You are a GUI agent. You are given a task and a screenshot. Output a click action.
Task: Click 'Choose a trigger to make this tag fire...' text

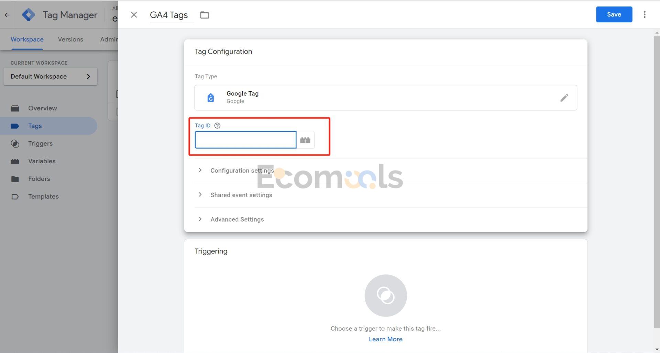386,328
